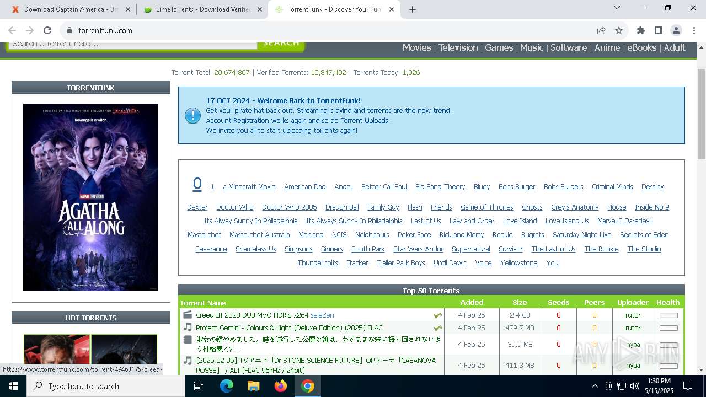Click the Agatha All Along poster
706x397 pixels.
[x=90, y=197]
